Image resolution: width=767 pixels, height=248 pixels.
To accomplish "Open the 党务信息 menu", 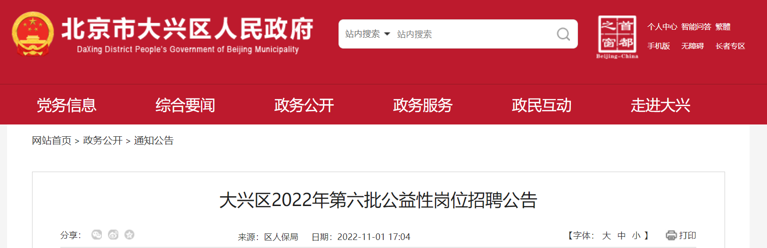I will (66, 105).
